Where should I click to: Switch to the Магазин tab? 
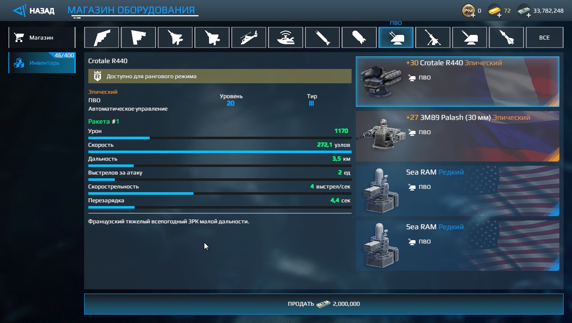42,37
